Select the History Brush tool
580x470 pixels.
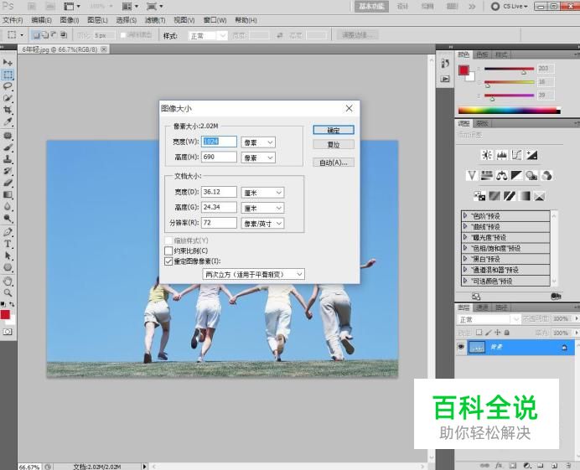tap(8, 171)
